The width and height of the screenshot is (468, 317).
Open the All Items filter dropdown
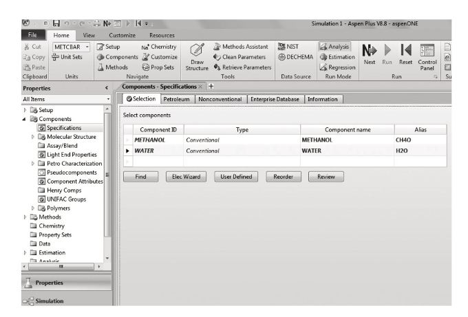point(108,99)
